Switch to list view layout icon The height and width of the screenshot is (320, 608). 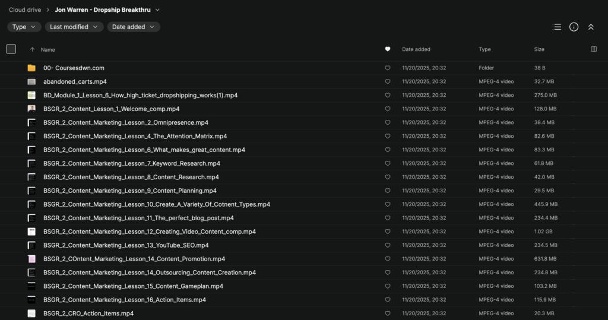coord(556,27)
